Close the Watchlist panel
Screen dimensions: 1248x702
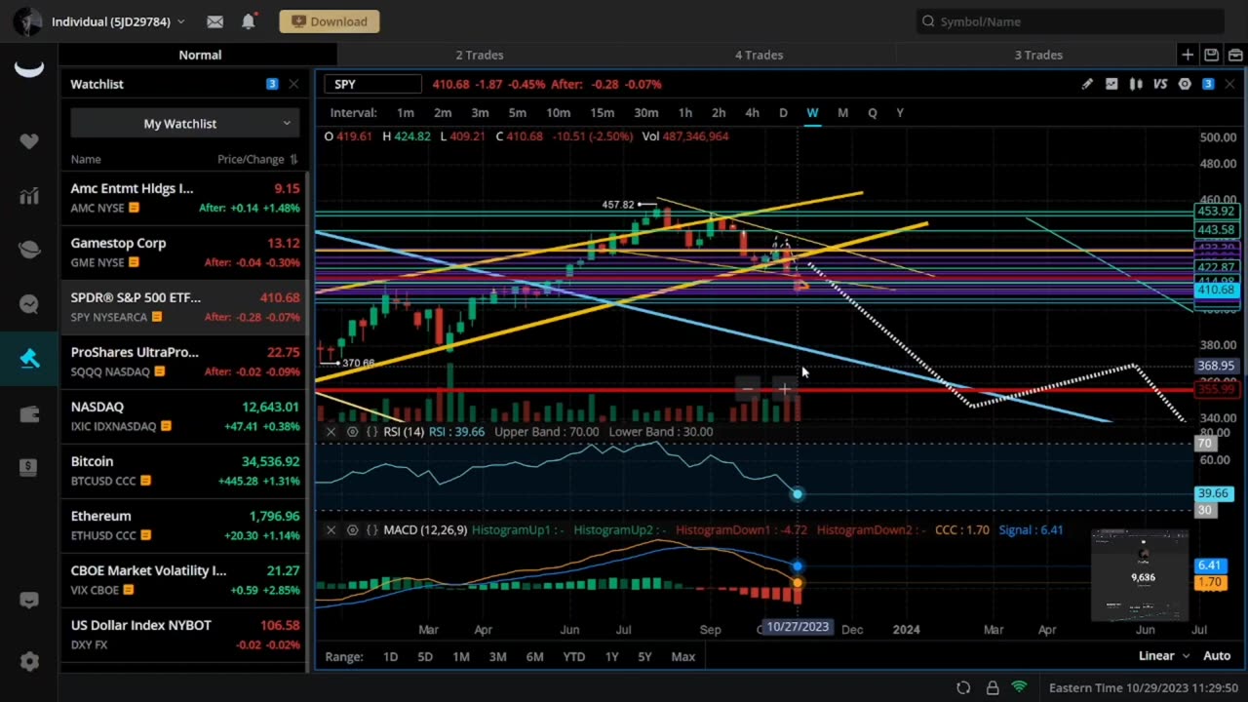[293, 84]
